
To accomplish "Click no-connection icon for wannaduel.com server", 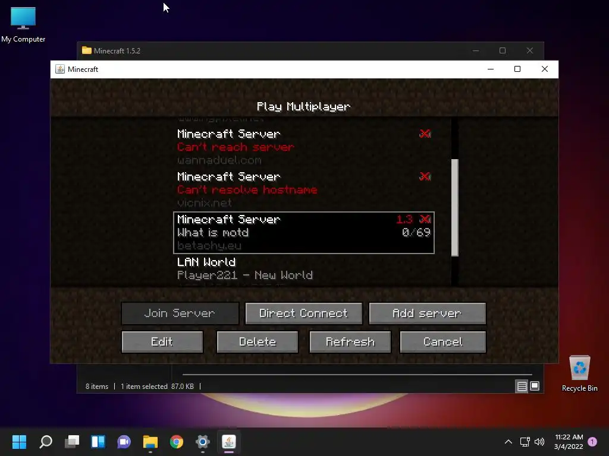I will coord(425,134).
